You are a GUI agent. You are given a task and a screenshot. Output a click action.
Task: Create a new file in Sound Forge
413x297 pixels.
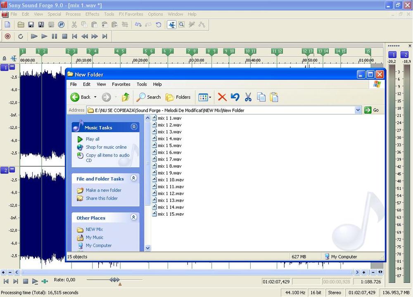tap(7, 25)
